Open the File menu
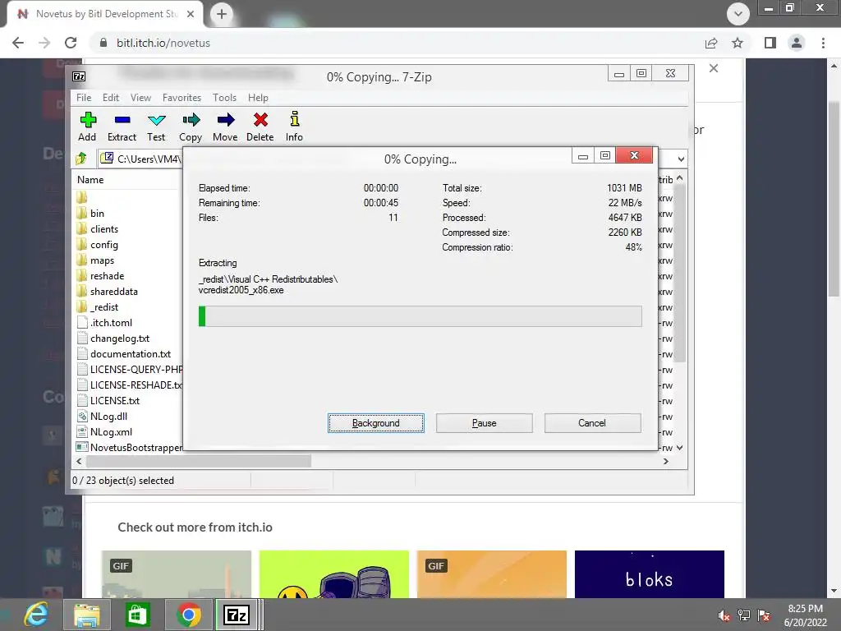The height and width of the screenshot is (631, 841). pyautogui.click(x=84, y=98)
